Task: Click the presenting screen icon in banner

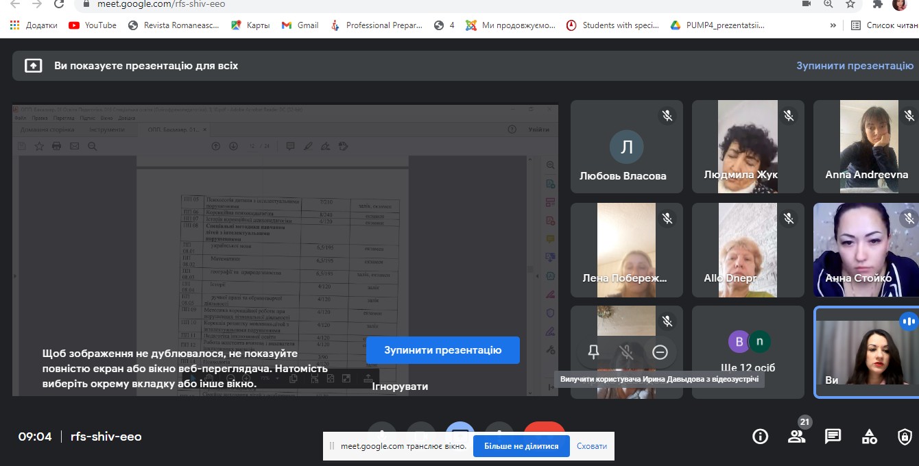Action: pyautogui.click(x=33, y=66)
